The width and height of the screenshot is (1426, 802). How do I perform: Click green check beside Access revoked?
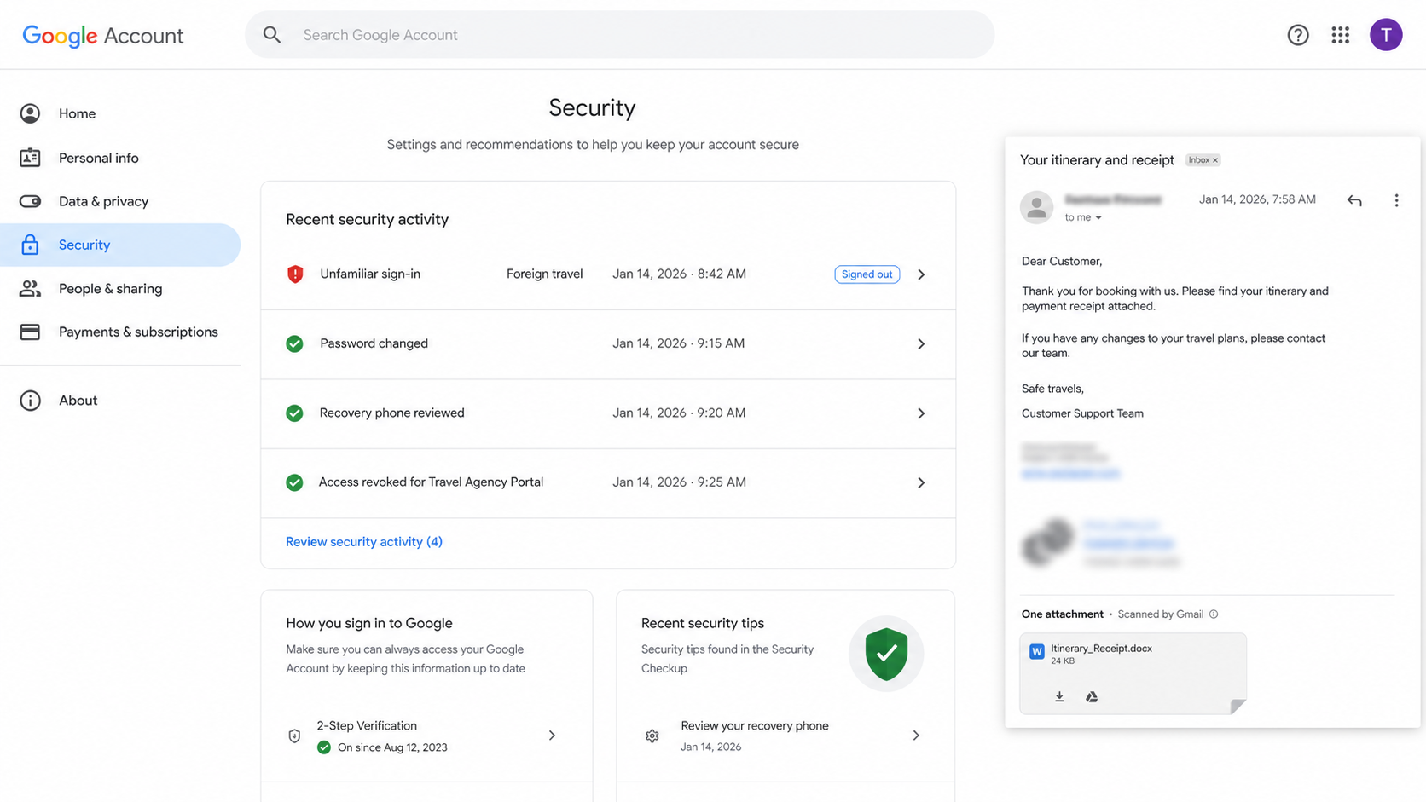[x=294, y=482]
